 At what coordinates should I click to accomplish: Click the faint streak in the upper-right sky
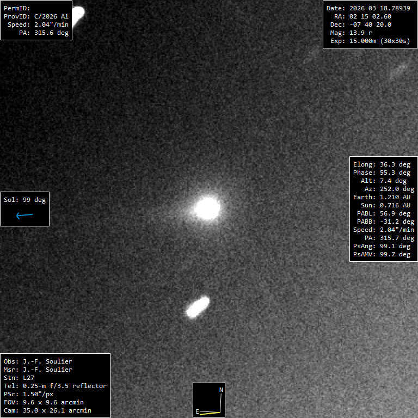tap(399, 69)
